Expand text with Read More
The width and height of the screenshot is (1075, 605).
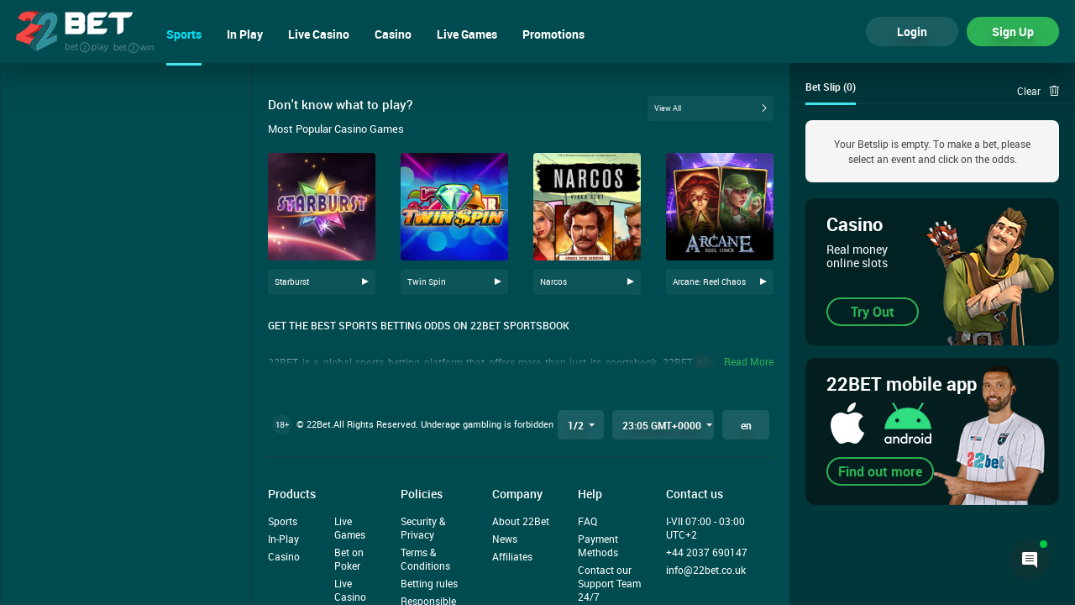click(748, 362)
